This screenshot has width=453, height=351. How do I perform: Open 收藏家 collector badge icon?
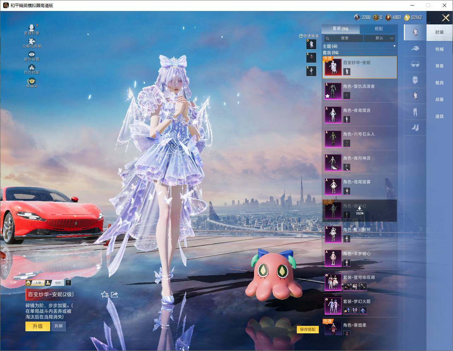(32, 81)
